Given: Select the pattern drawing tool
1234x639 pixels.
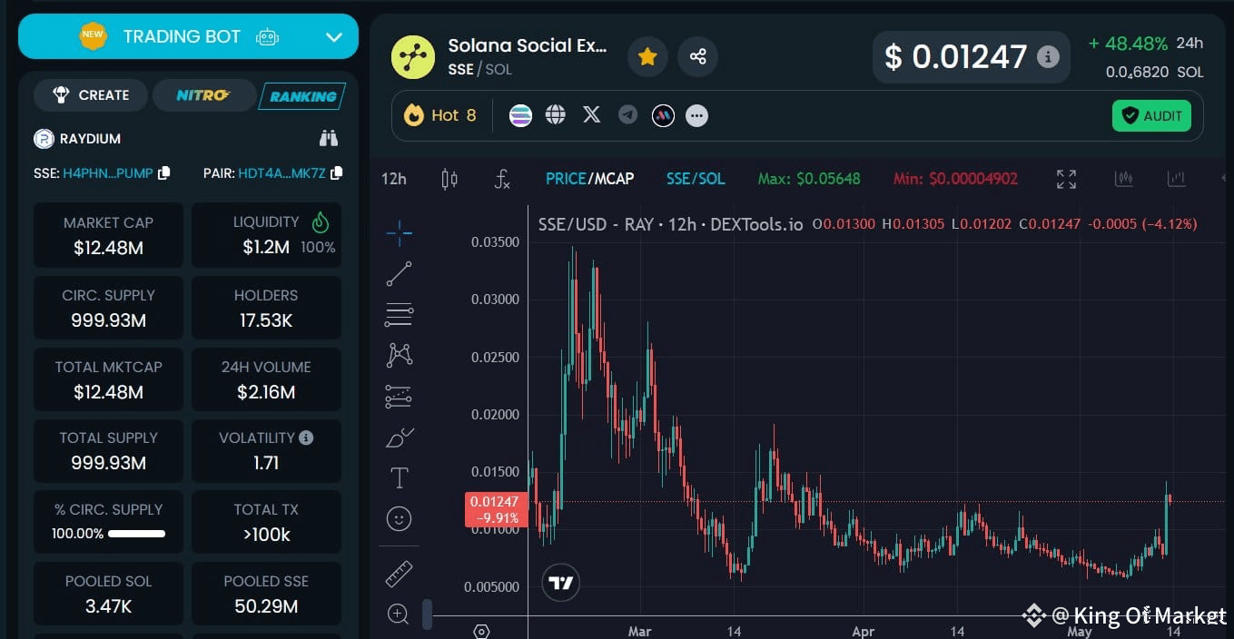Looking at the screenshot, I should pos(399,355).
